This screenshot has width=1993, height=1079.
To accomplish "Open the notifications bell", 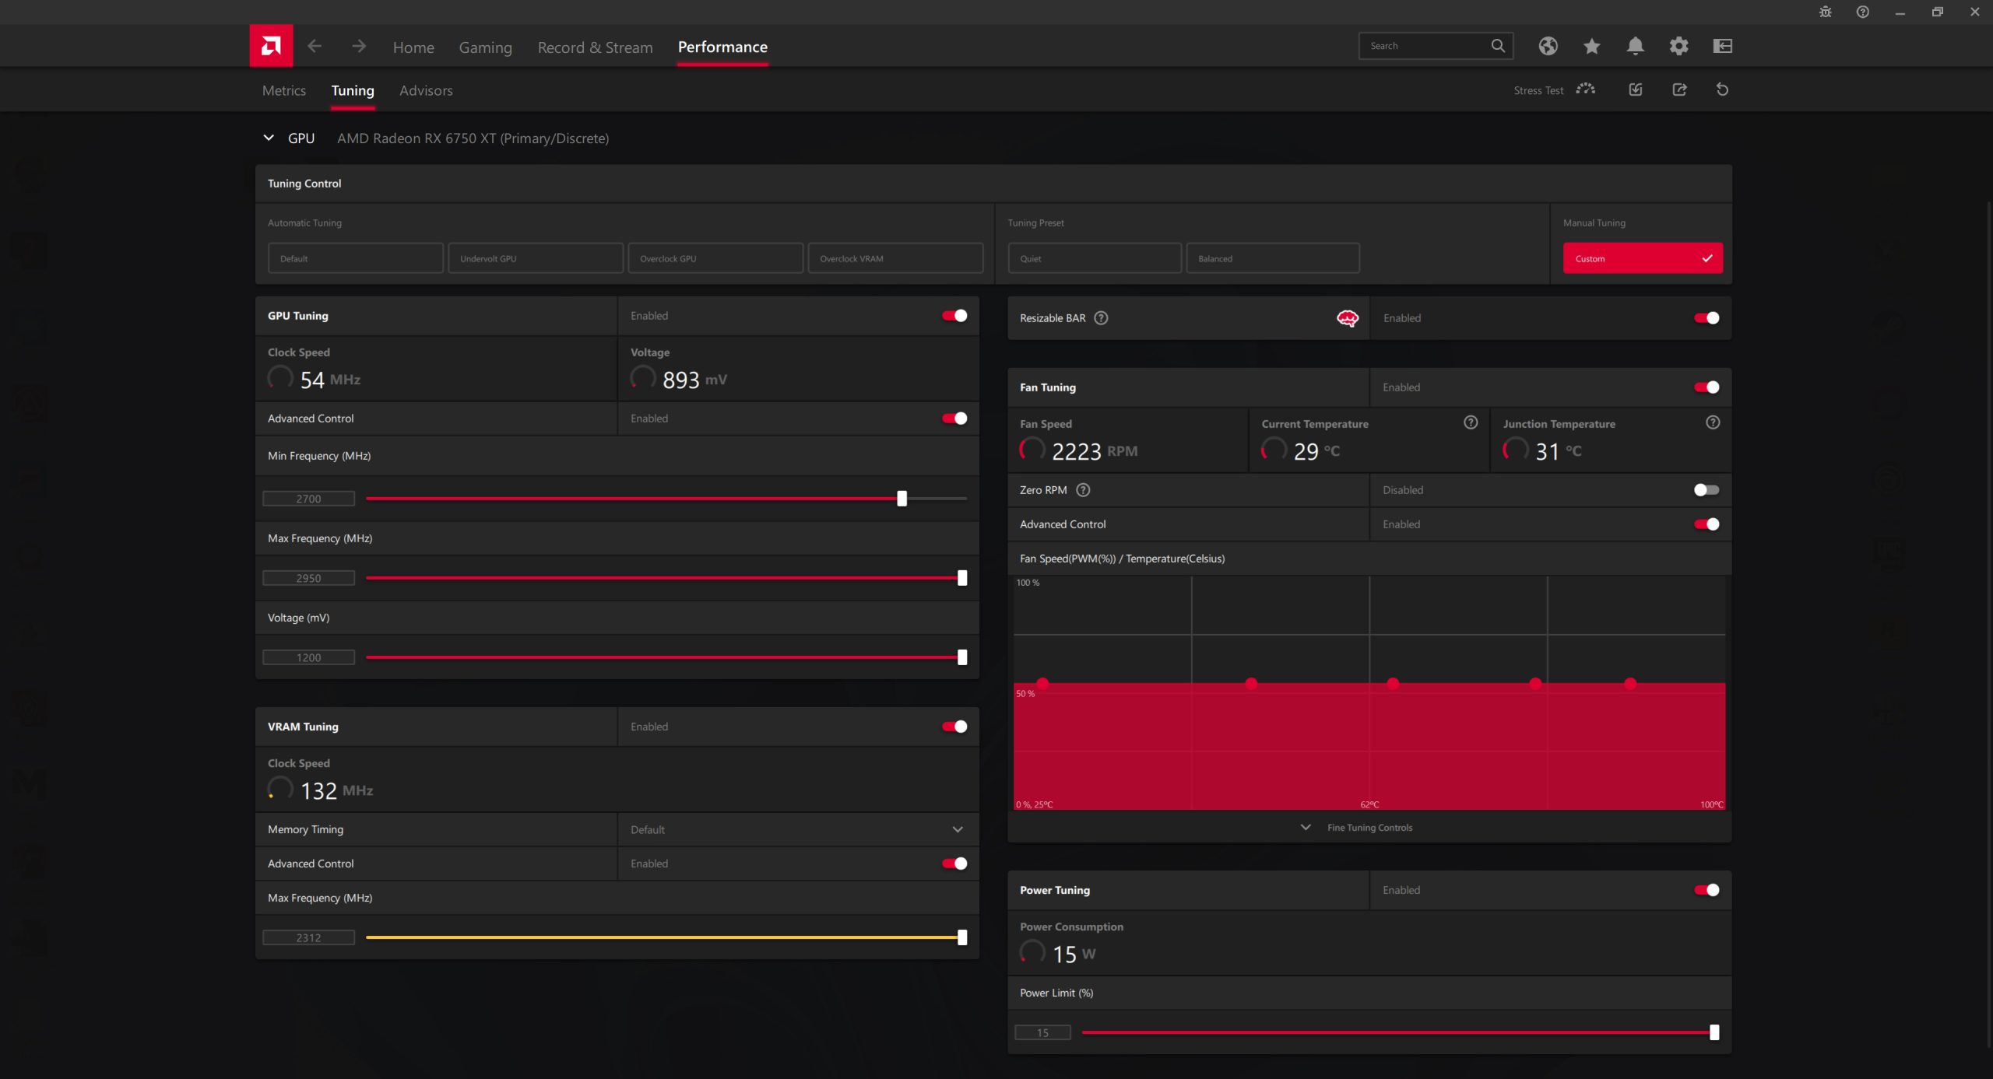I will pyautogui.click(x=1635, y=46).
